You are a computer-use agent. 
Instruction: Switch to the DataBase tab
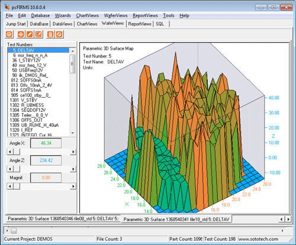point(39,24)
